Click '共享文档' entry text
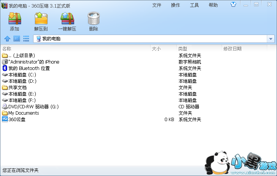This screenshot has width=277, height=176. coord(17,87)
